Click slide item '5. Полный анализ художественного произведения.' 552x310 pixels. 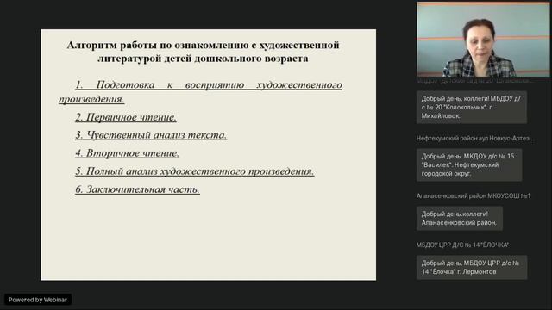coord(195,171)
